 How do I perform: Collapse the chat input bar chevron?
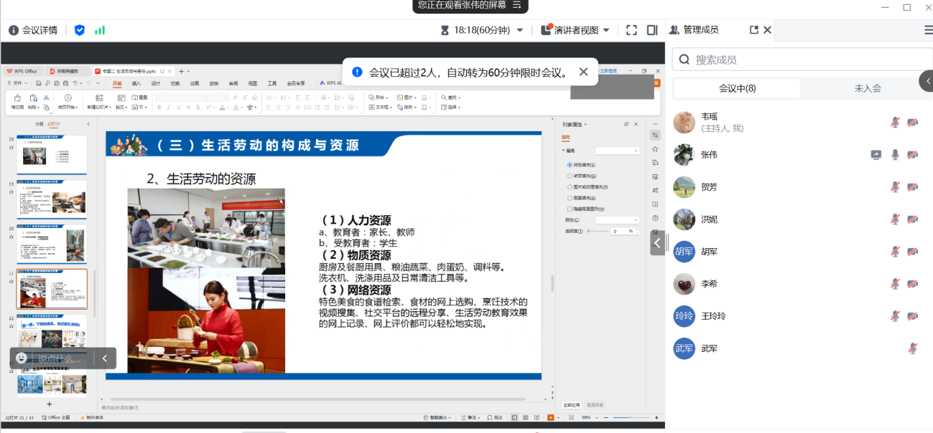click(105, 358)
